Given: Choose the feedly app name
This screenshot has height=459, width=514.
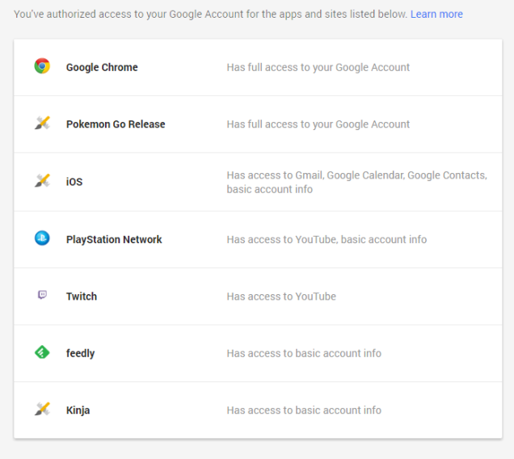Looking at the screenshot, I should (x=81, y=353).
